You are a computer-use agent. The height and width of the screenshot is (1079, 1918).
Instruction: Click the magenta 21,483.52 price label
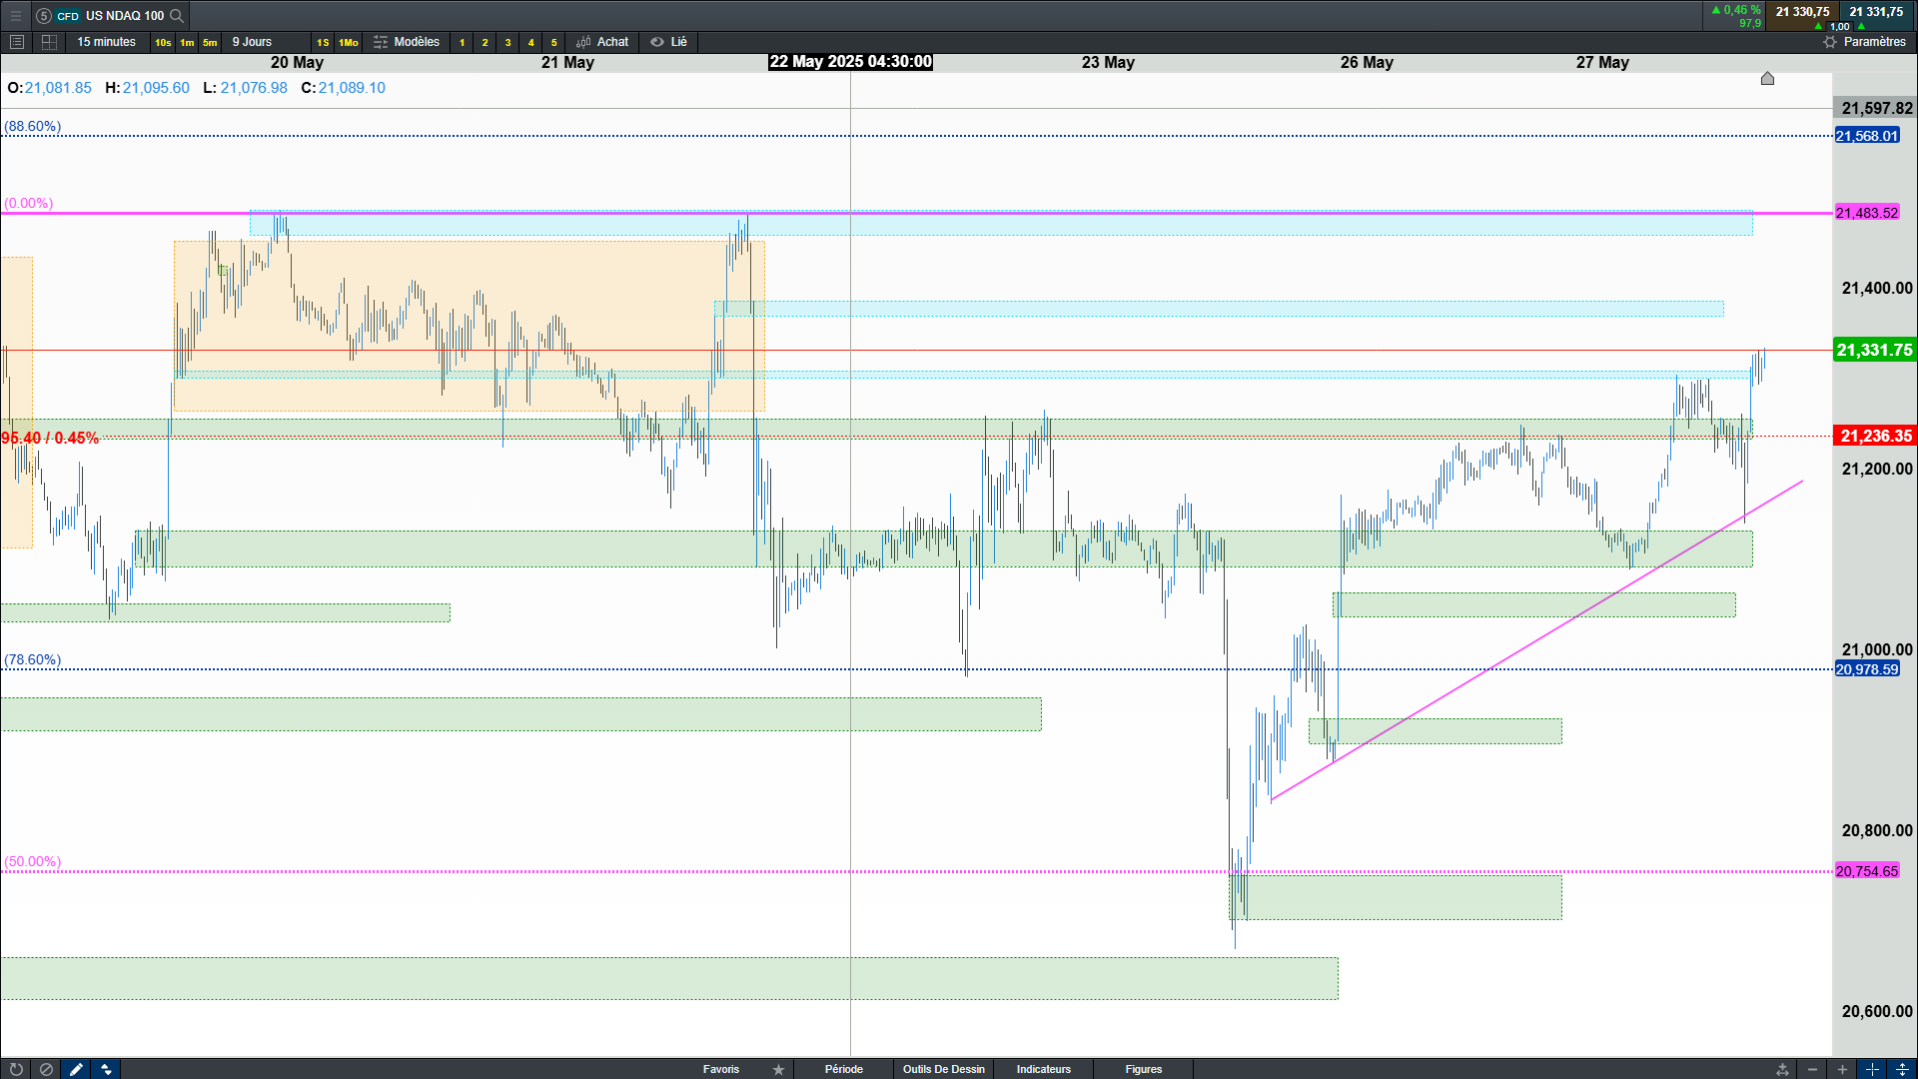click(1866, 213)
